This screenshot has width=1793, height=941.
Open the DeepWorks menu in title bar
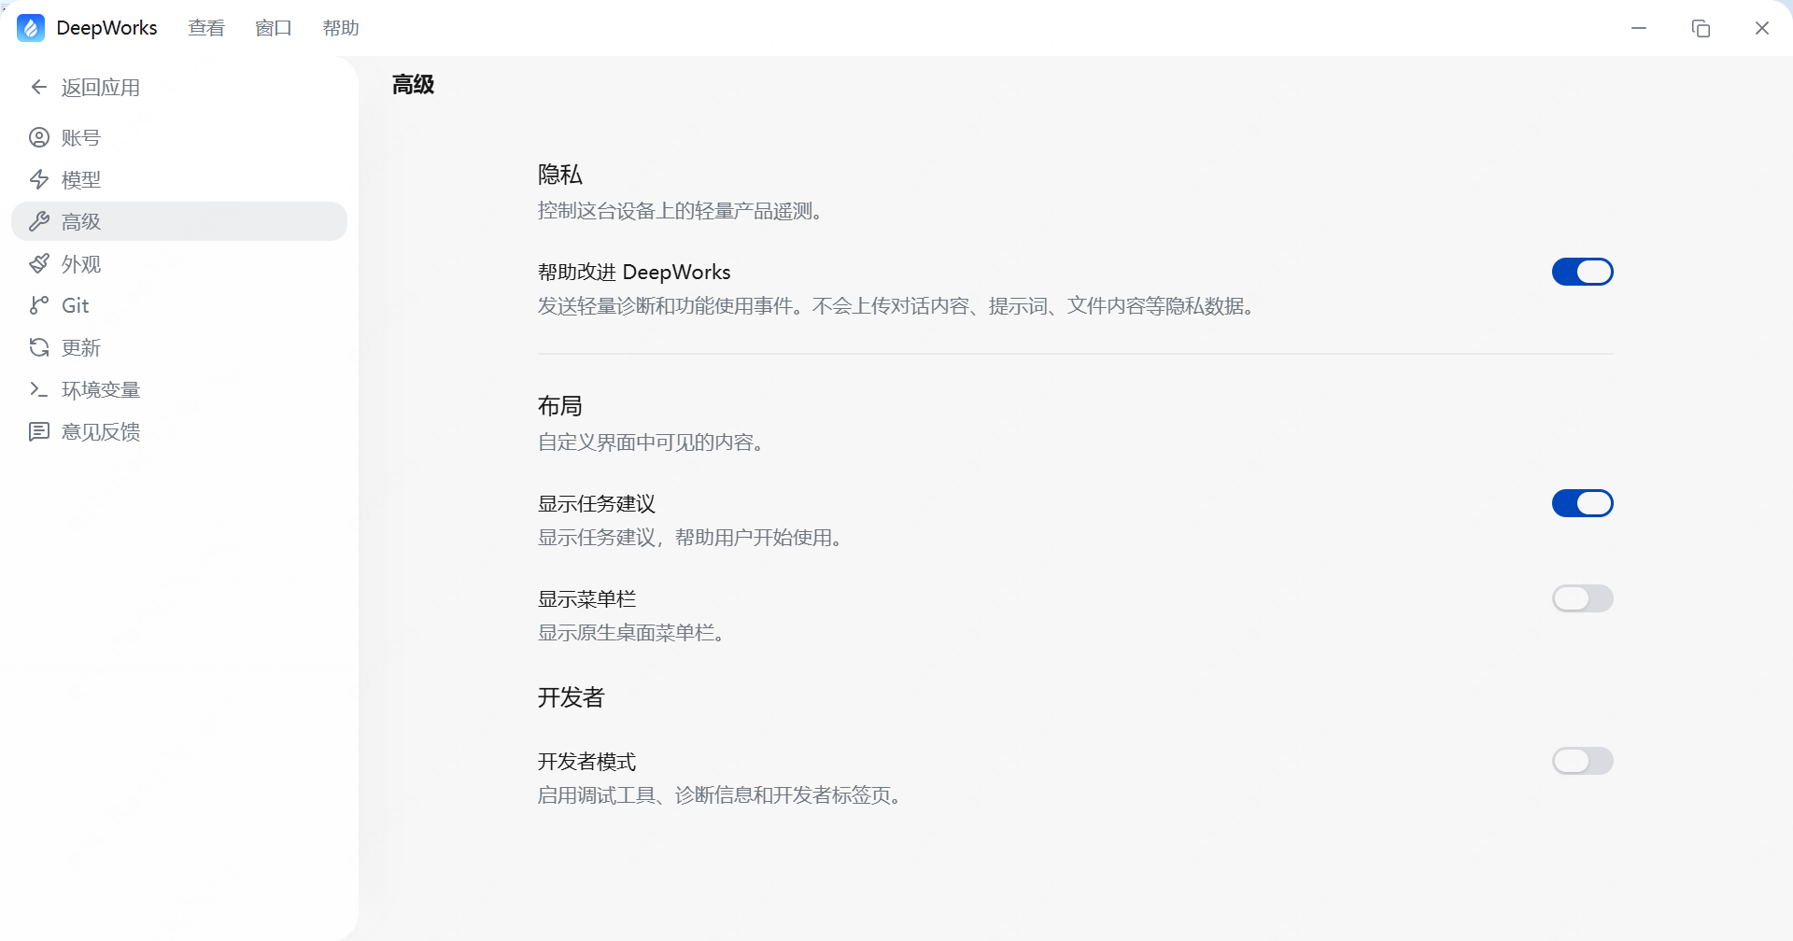click(106, 28)
